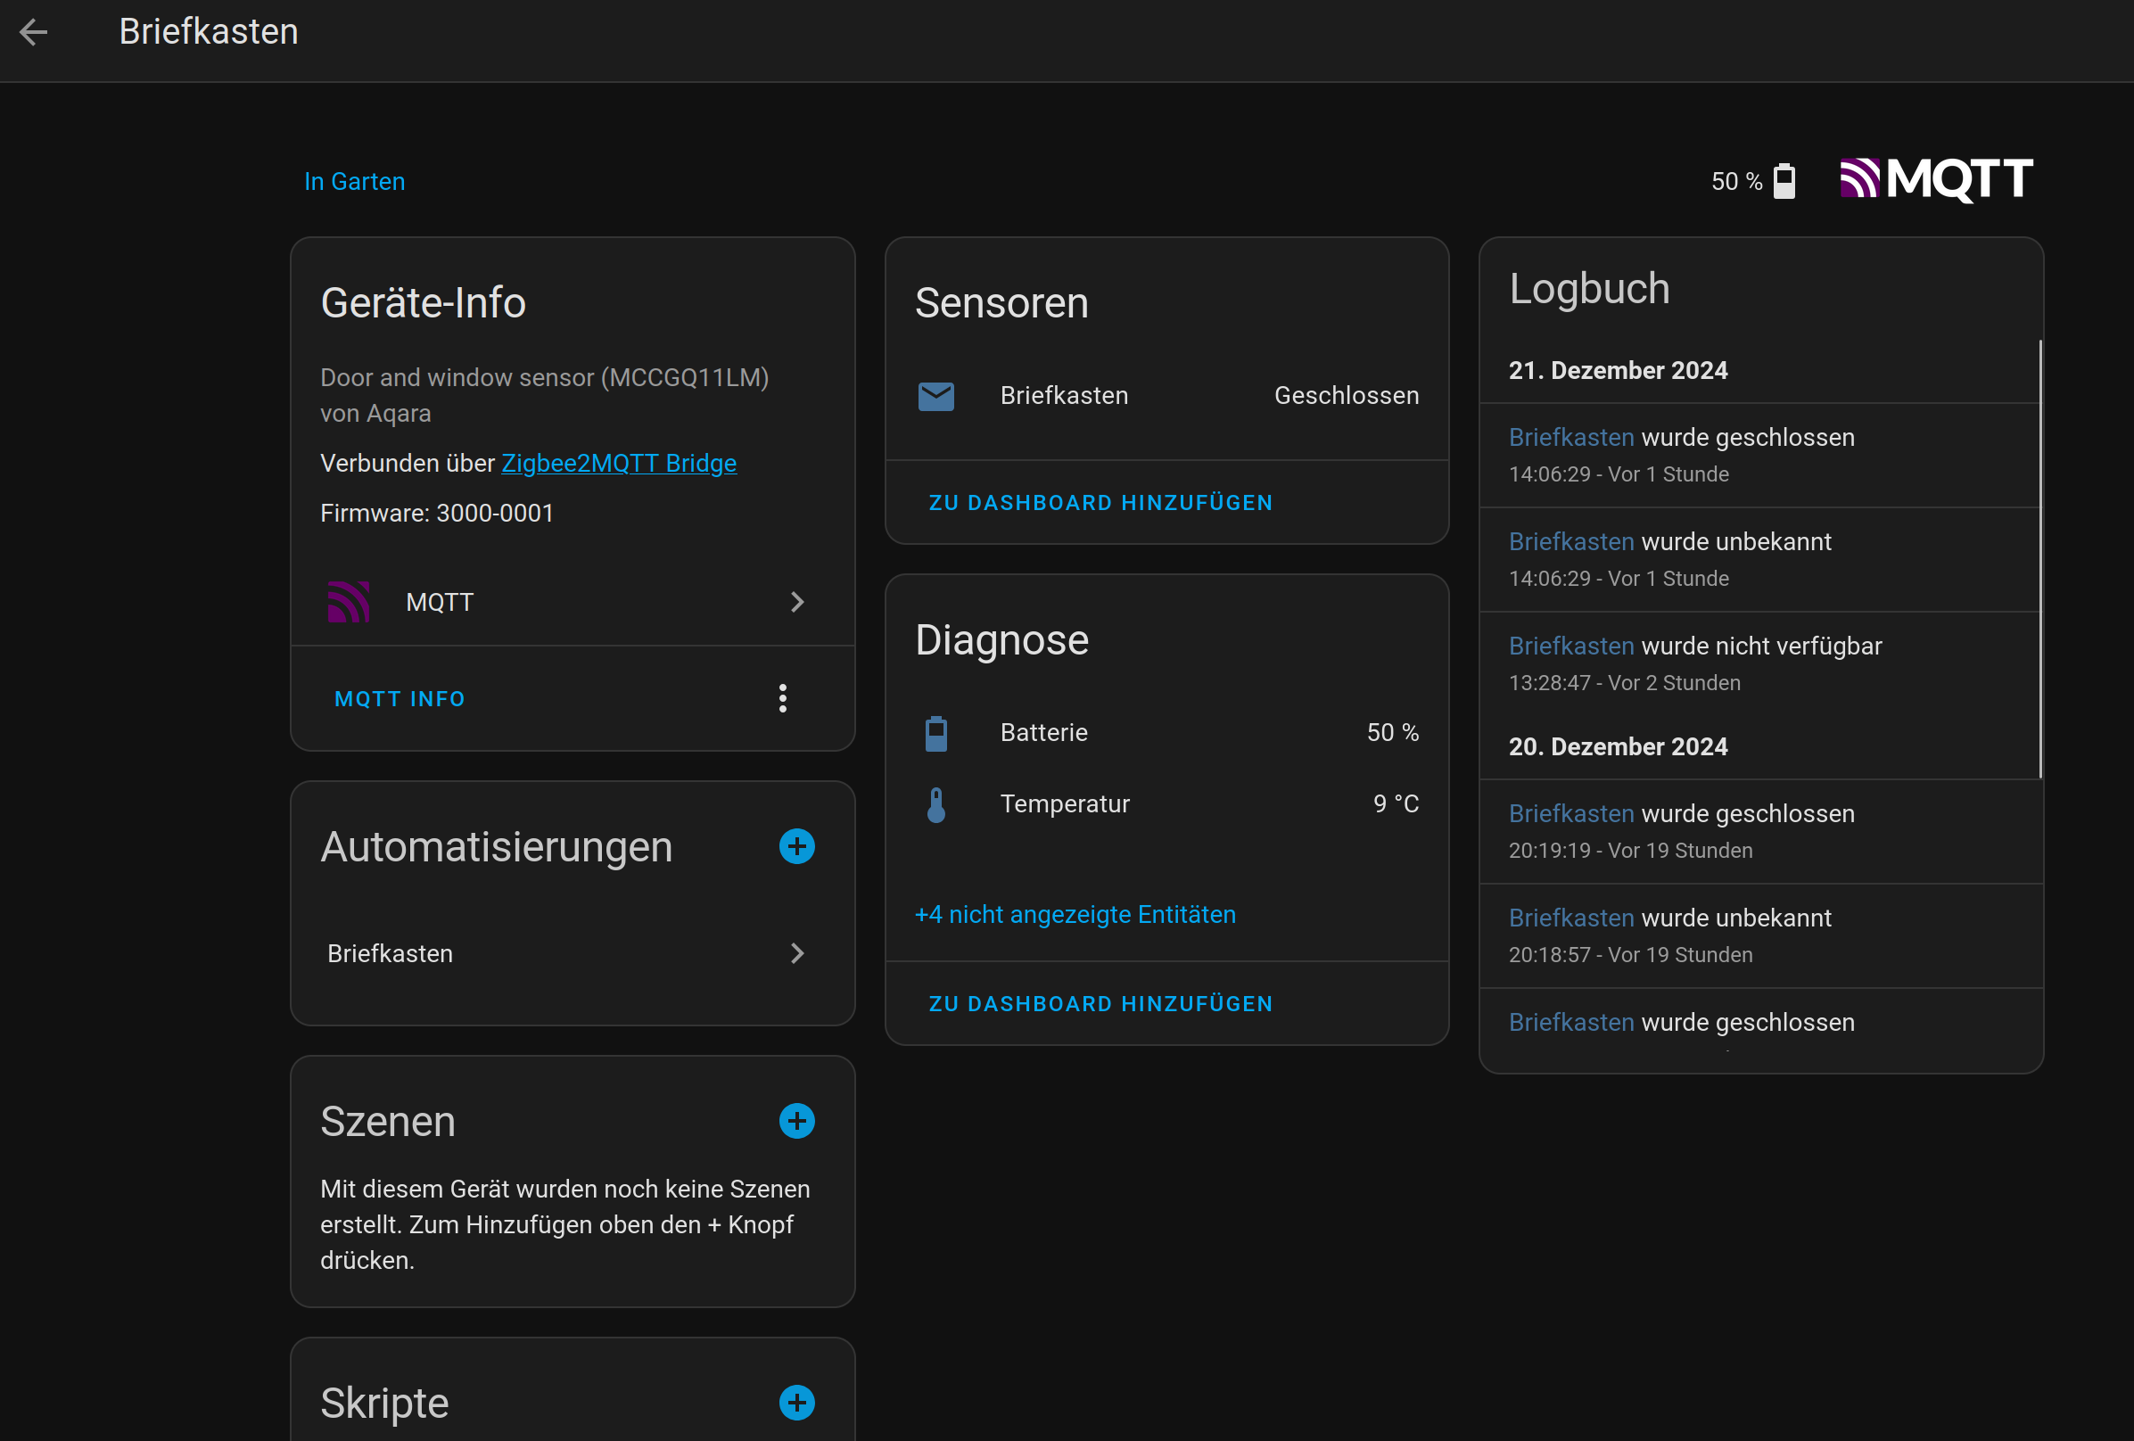
Task: Select the Briefkasten sensor row showing Geschlossen
Action: pyautogui.click(x=1166, y=396)
